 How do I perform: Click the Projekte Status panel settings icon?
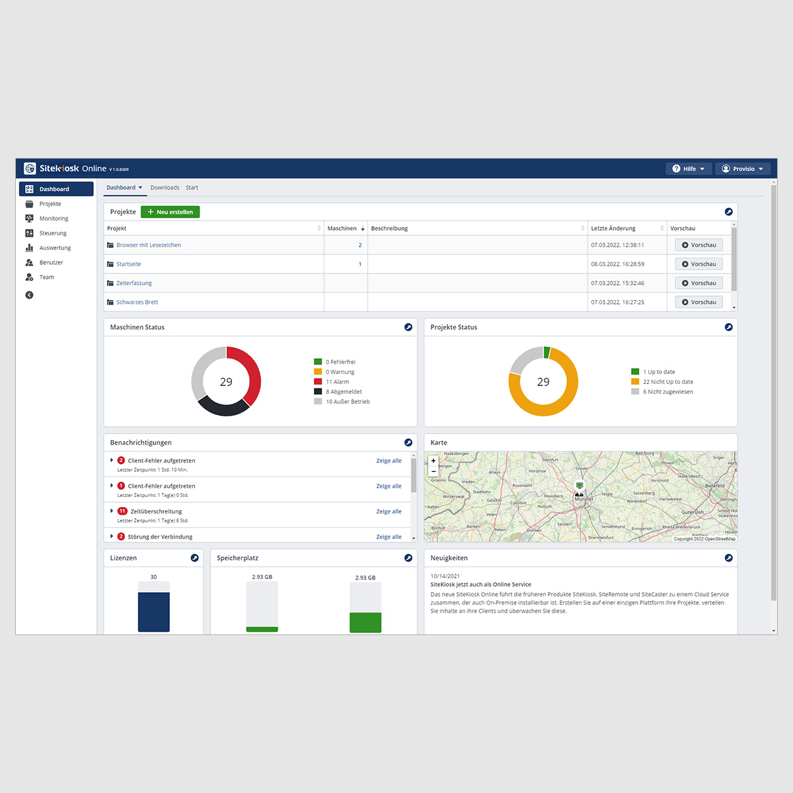pos(728,327)
